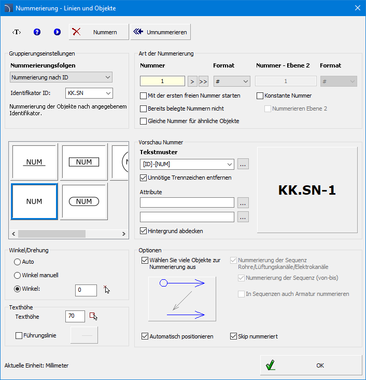Select the 'Auto' angle radio button
Screen dimensions: 366x380
click(18, 262)
